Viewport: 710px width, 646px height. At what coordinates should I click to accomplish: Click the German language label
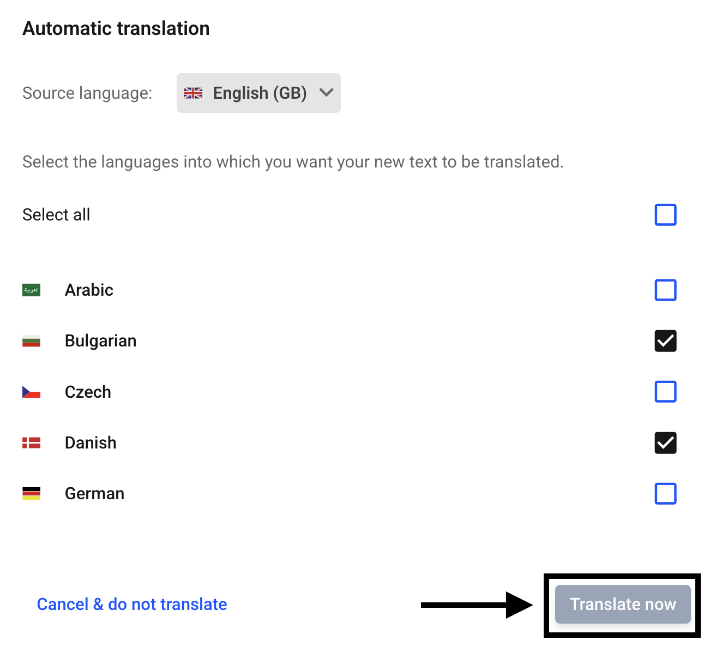[x=94, y=494]
